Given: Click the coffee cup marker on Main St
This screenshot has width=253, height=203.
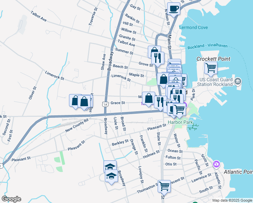Looking at the screenshot, I should coord(174,8).
